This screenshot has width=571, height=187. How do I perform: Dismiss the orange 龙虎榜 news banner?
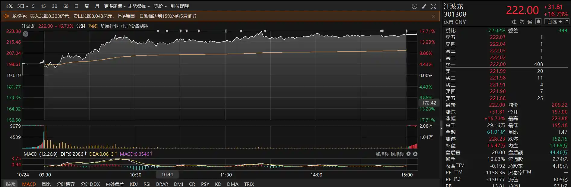tap(434, 16)
